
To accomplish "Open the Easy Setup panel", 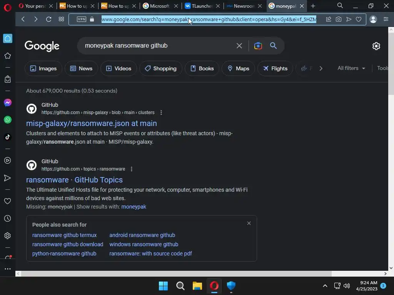I will coord(386,19).
